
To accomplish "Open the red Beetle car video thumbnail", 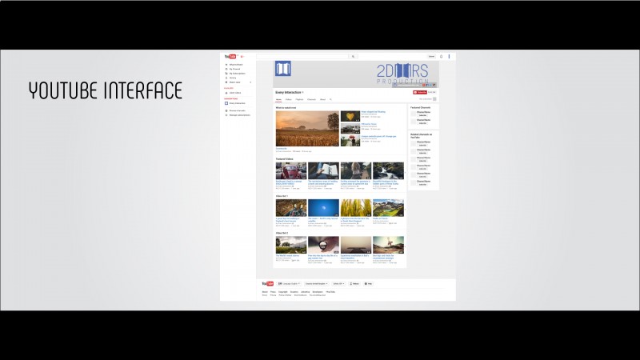I will (291, 171).
